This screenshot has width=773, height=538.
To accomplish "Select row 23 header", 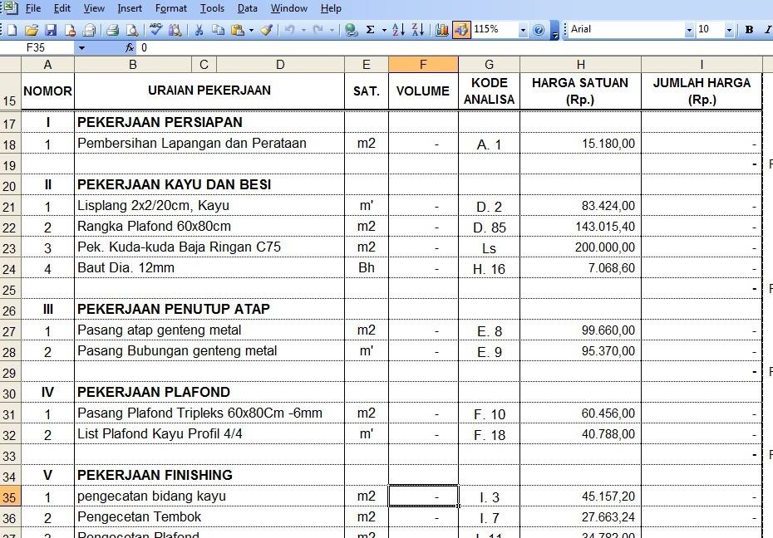I will pyautogui.click(x=10, y=247).
